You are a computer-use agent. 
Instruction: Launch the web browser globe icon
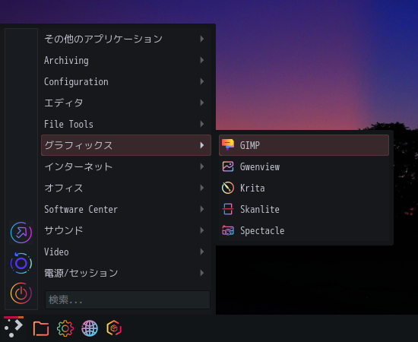[x=90, y=328]
